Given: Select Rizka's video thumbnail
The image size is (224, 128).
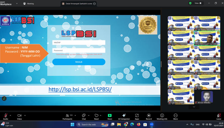Looking at the screenshot, I should [x=207, y=82].
